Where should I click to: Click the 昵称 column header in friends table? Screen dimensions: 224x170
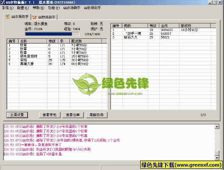point(135,26)
